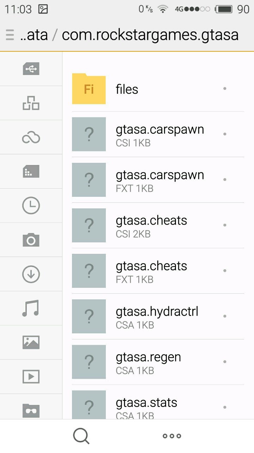Screen dimensions: 254x453
Task: Toggle selection dot for the files folder
Action: (225, 88)
